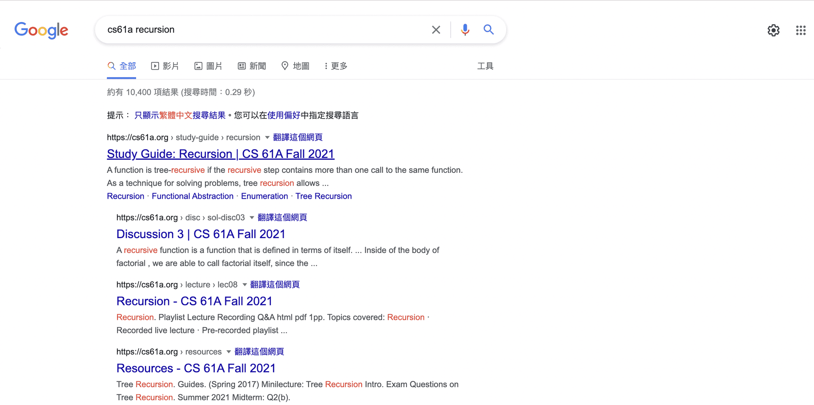Screen dimensions: 814x405
Task: Switch to the 新聞 (News) tab
Action: click(x=252, y=66)
